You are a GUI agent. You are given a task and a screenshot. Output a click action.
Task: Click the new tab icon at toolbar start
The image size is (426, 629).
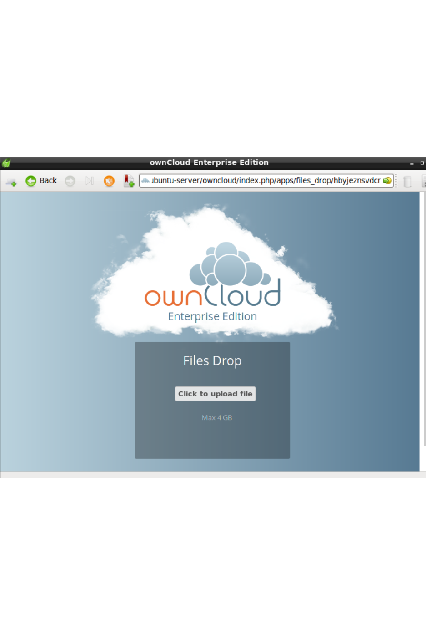coord(11,182)
